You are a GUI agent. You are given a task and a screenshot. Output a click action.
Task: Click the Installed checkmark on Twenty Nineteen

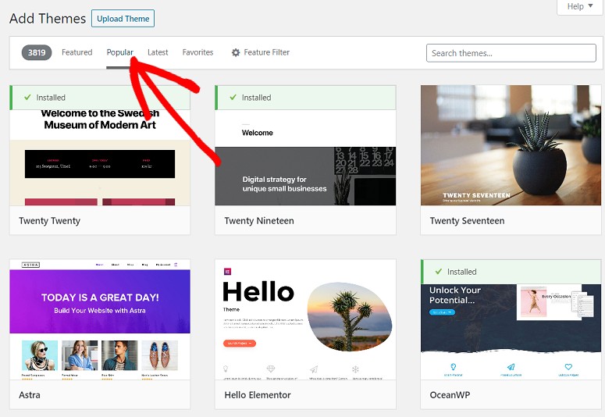tap(233, 98)
